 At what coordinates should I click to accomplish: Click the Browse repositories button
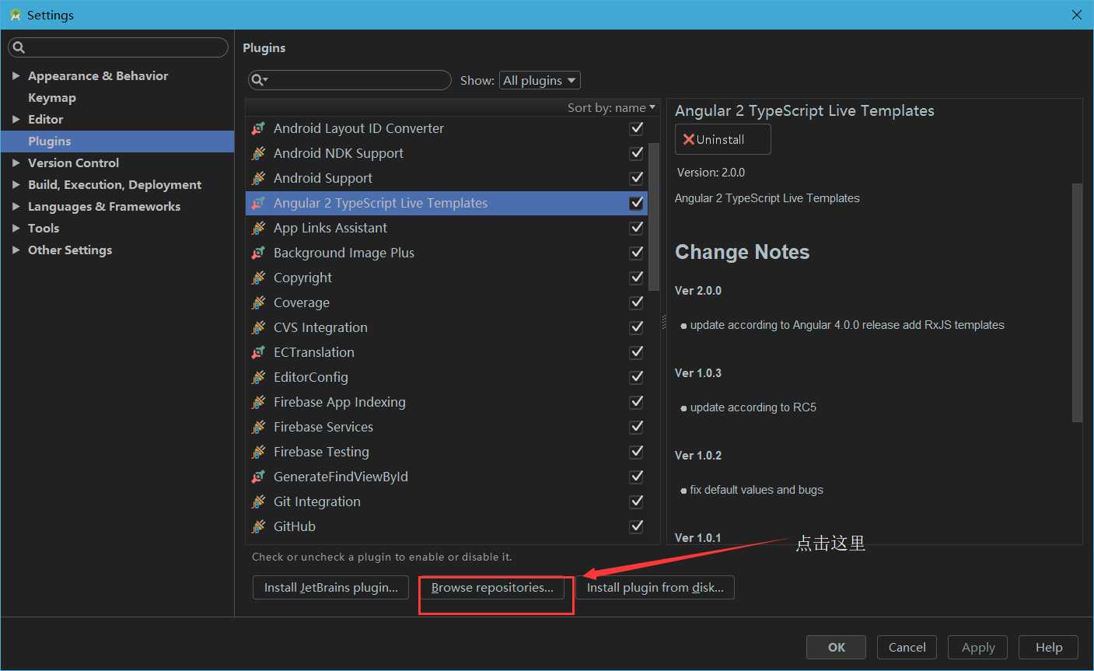492,588
